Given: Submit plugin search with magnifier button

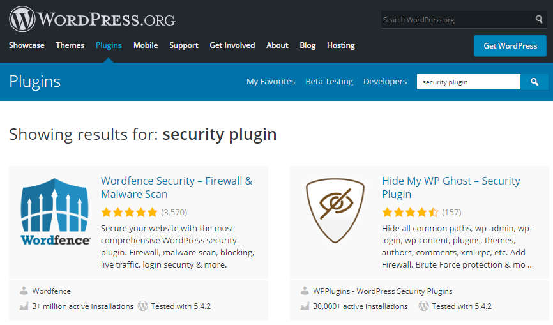Looking at the screenshot, I should 534,82.
